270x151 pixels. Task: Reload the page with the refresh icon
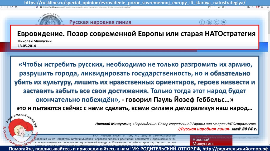pos(11,7)
